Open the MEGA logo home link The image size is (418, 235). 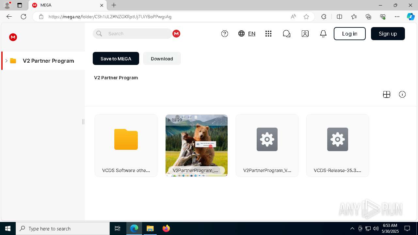tap(13, 37)
